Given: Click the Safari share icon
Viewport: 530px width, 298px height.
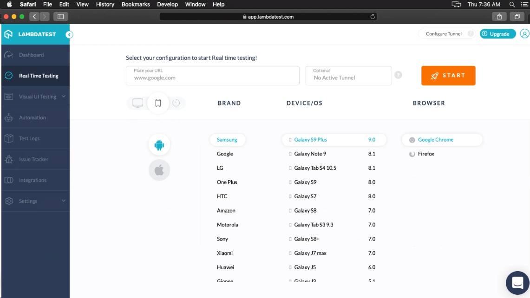Looking at the screenshot, I should (499, 16).
